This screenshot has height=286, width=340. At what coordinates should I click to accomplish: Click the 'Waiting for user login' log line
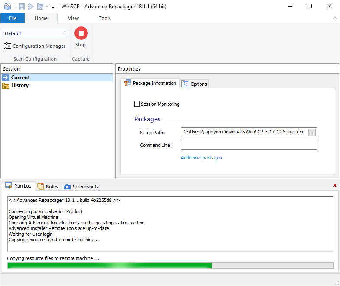(31, 234)
